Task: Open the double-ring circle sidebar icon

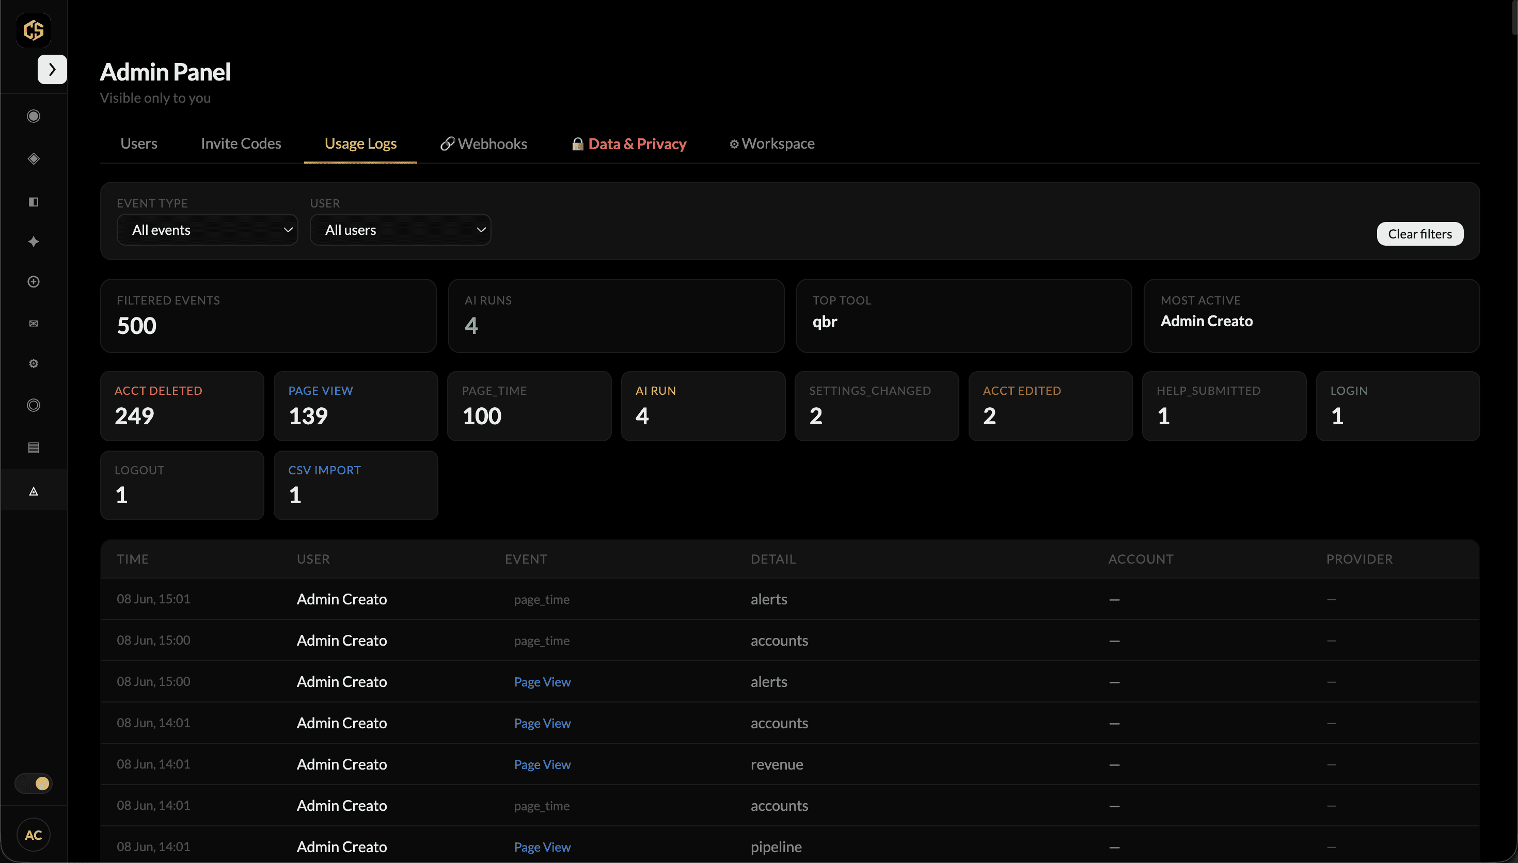Action: click(34, 405)
